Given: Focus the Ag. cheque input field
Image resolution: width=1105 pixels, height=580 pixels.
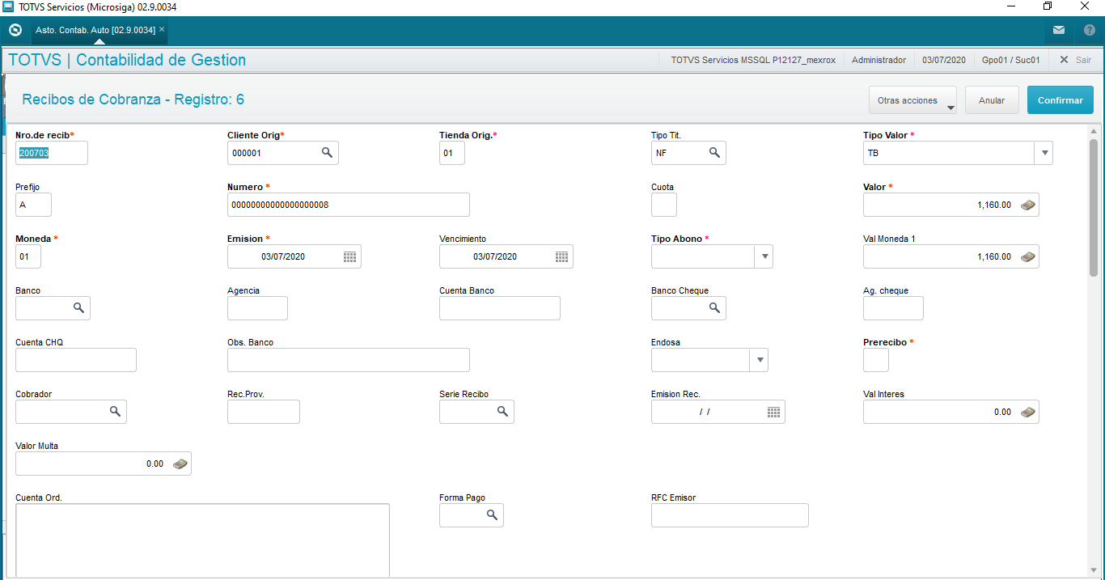Looking at the screenshot, I should (893, 308).
